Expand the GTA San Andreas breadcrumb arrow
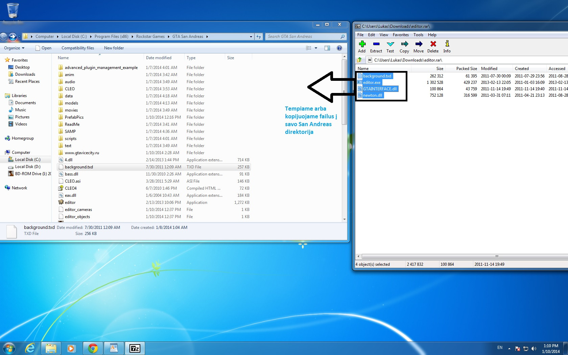568x355 pixels. pos(207,37)
